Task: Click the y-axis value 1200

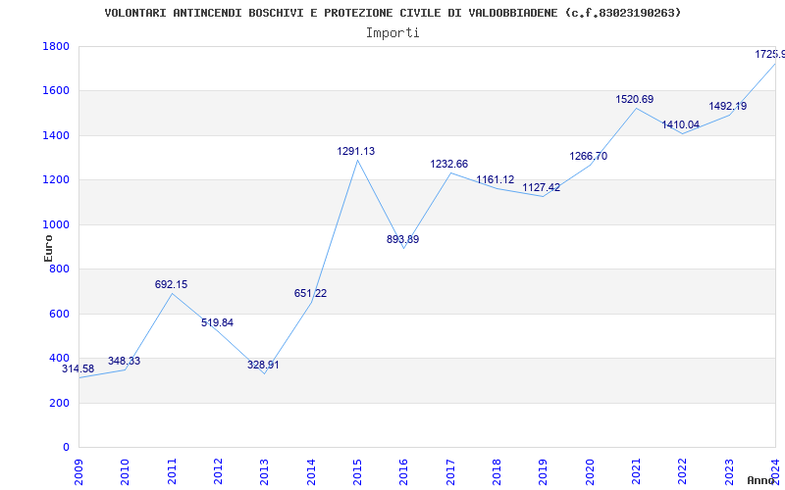Action: click(x=56, y=180)
